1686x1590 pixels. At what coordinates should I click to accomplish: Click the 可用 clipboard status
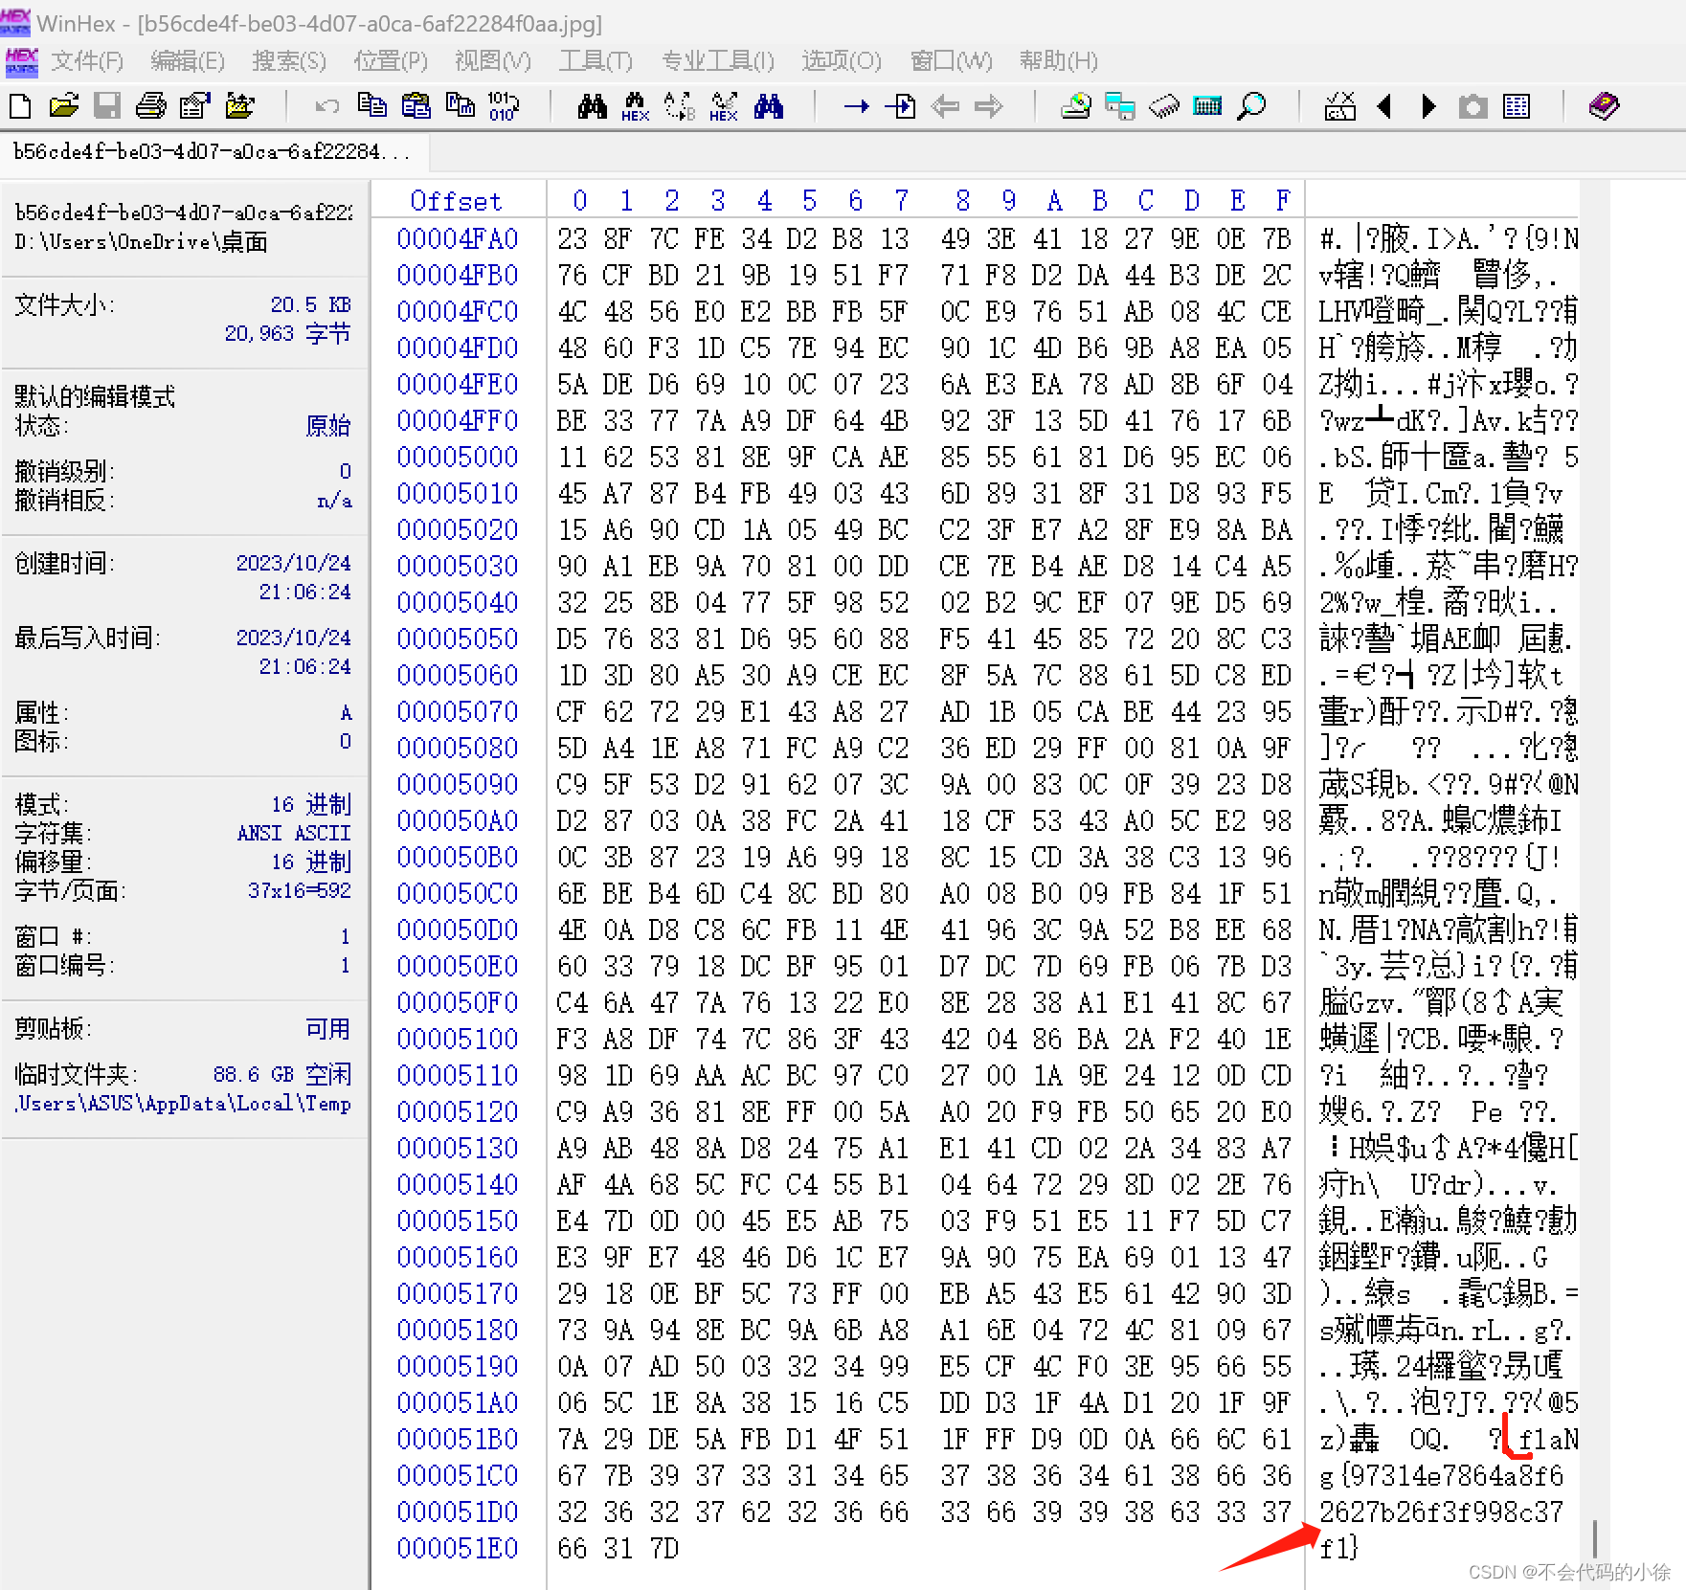coord(327,1028)
